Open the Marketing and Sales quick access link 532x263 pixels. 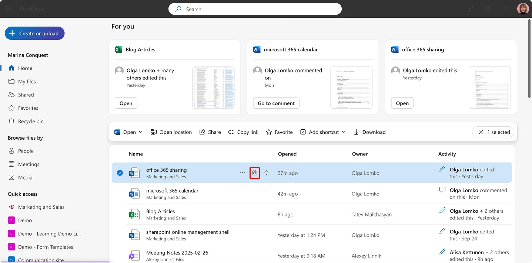pyautogui.click(x=41, y=207)
